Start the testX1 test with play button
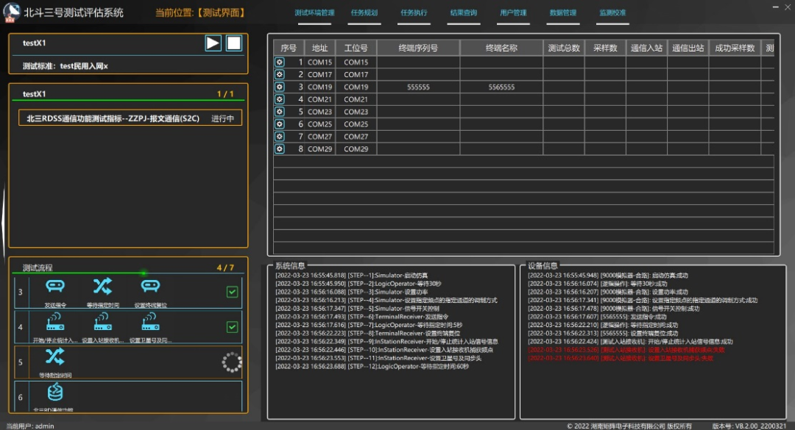795x430 pixels. (x=213, y=43)
